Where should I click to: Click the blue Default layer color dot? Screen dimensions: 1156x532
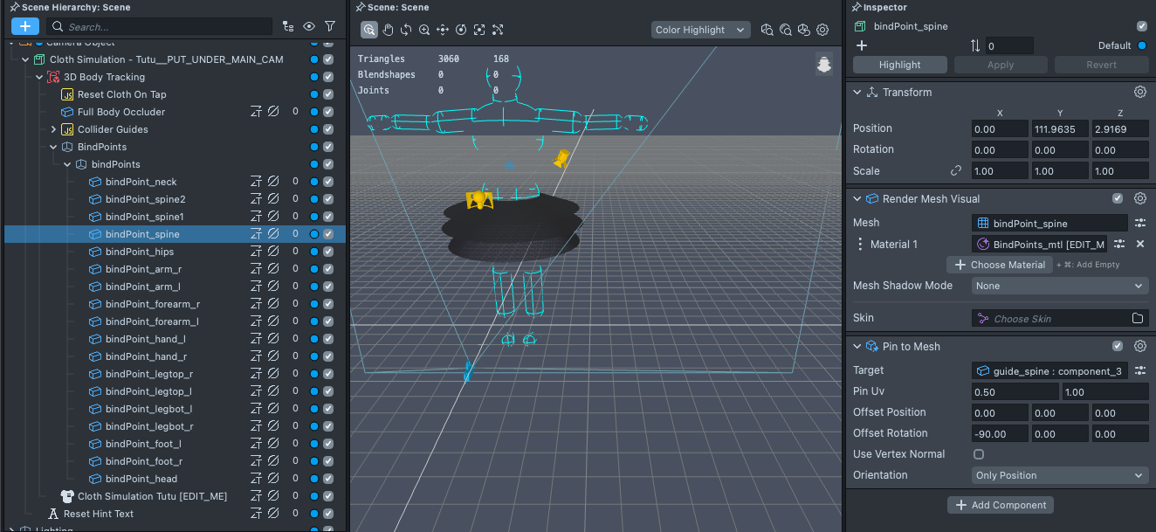1141,45
